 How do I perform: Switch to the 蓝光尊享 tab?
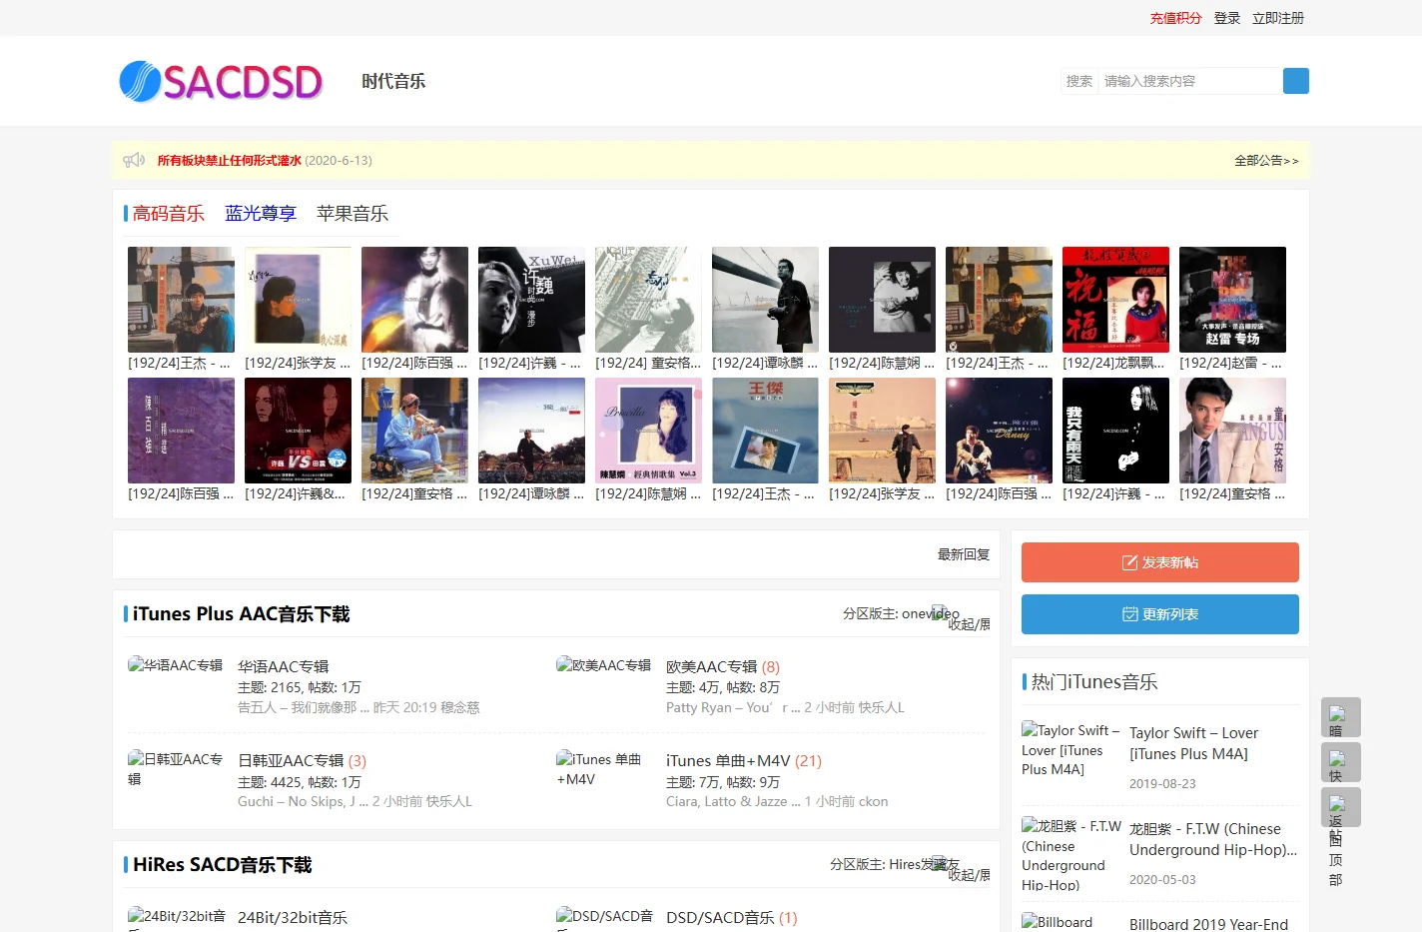(261, 213)
